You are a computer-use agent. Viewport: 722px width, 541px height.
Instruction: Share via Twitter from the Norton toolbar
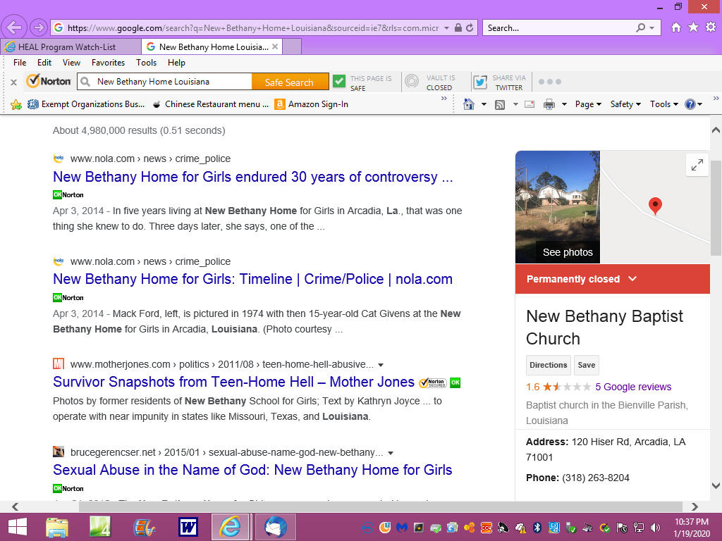[x=480, y=82]
